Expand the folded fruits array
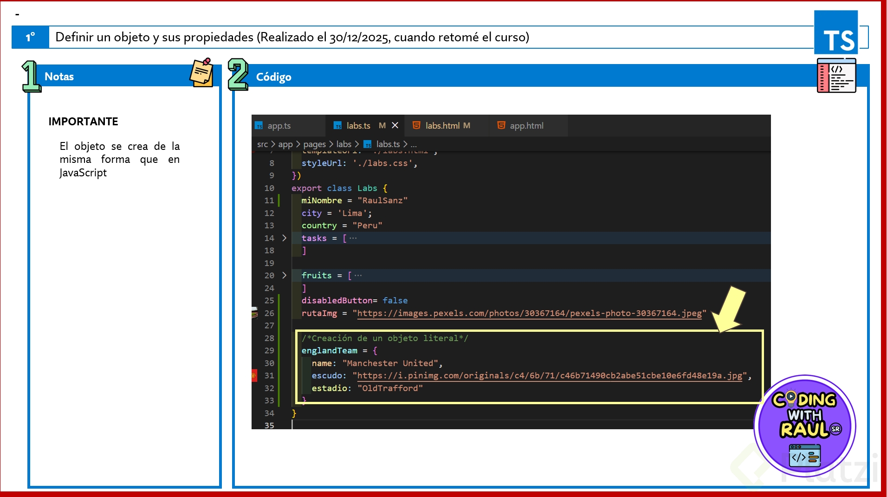The height and width of the screenshot is (497, 887). 285,275
